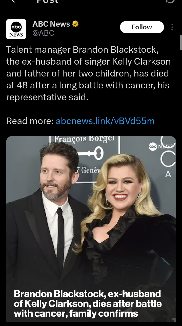Click the vertical scrollbar on the right edge
Screen dimensions: 182x326
point(181,43)
